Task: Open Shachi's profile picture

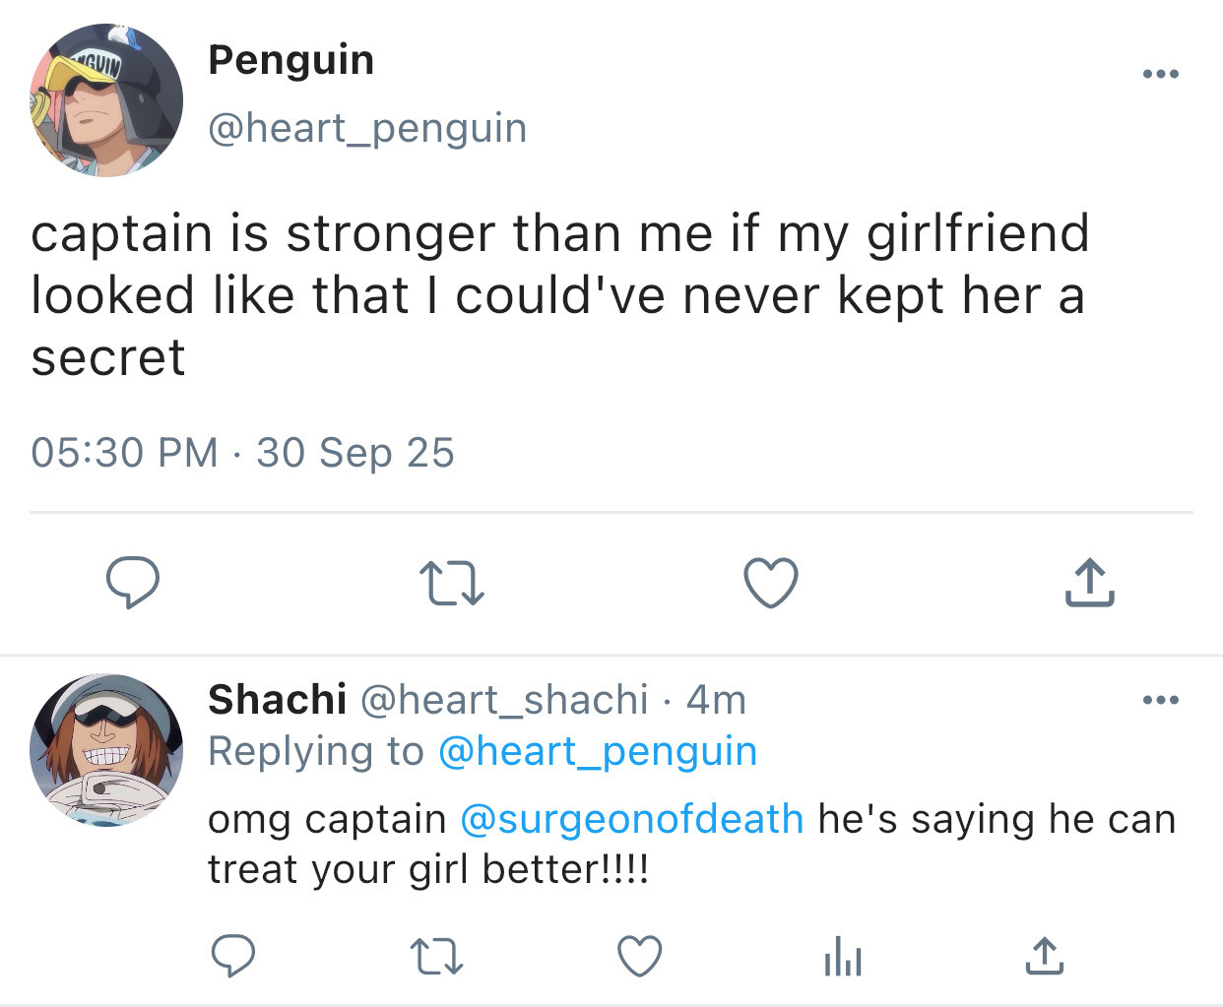Action: tap(106, 750)
